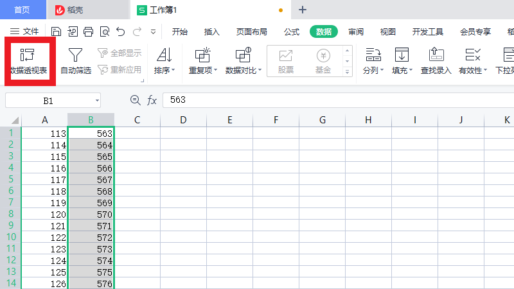Click the save icon in quick toolbar
This screenshot has width=514, height=289.
56,31
